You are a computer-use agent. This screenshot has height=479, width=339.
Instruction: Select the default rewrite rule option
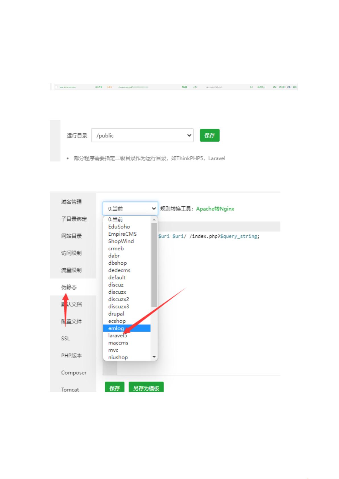click(x=127, y=277)
